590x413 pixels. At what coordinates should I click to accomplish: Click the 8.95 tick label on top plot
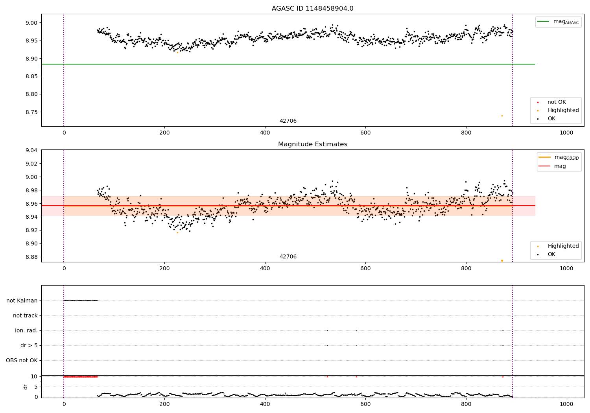(31, 41)
